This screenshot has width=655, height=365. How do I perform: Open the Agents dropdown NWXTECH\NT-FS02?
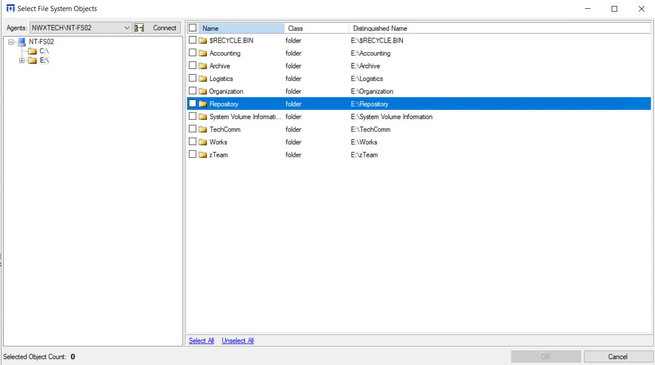point(81,28)
